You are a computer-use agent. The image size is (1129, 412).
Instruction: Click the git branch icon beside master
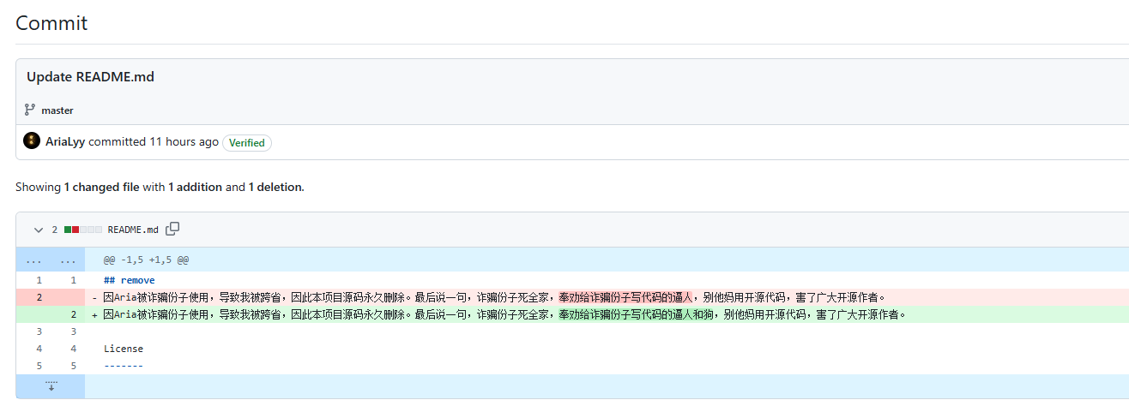[x=30, y=110]
